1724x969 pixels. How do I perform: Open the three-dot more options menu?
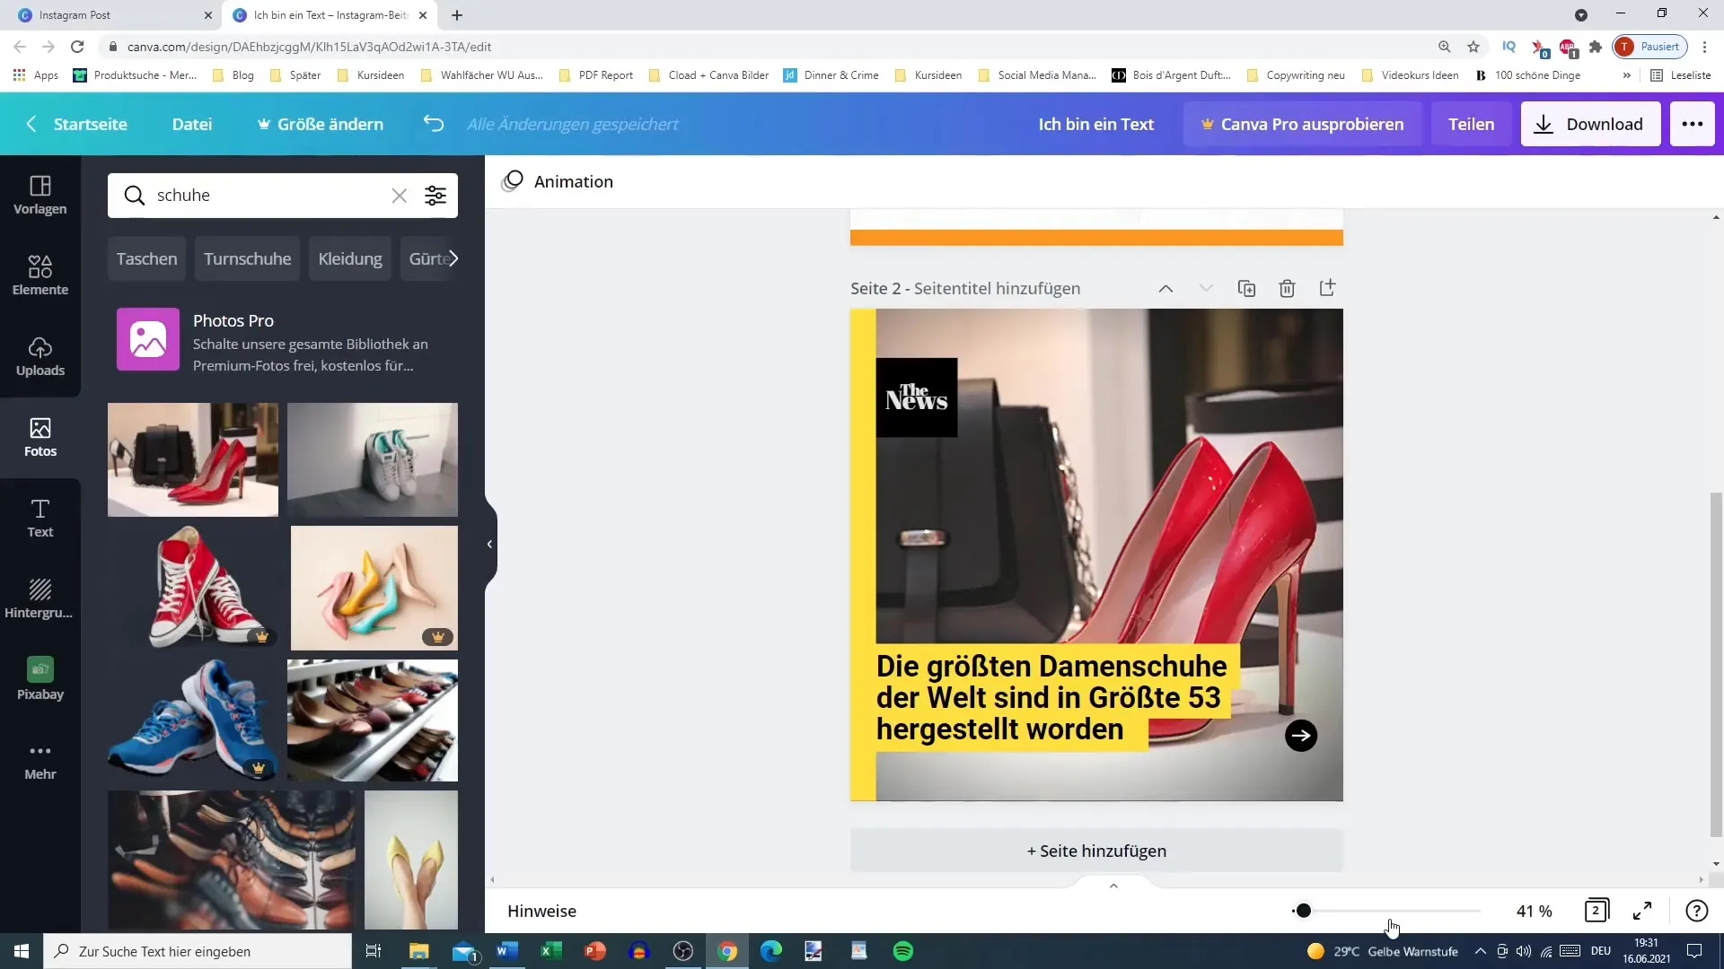(x=1693, y=124)
